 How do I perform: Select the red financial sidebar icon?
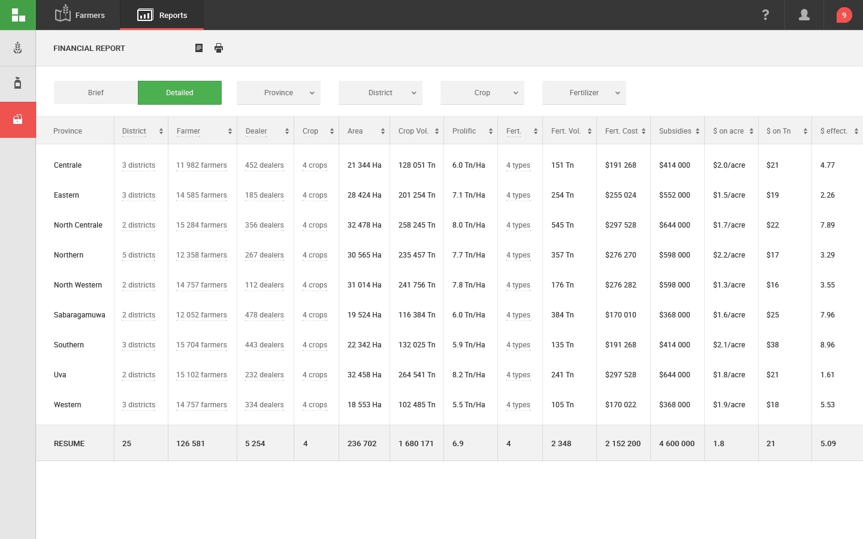coord(18,119)
